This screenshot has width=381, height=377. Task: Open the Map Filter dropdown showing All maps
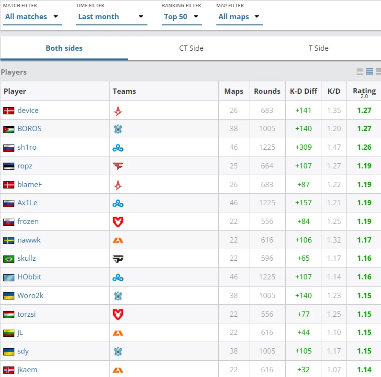click(x=240, y=17)
